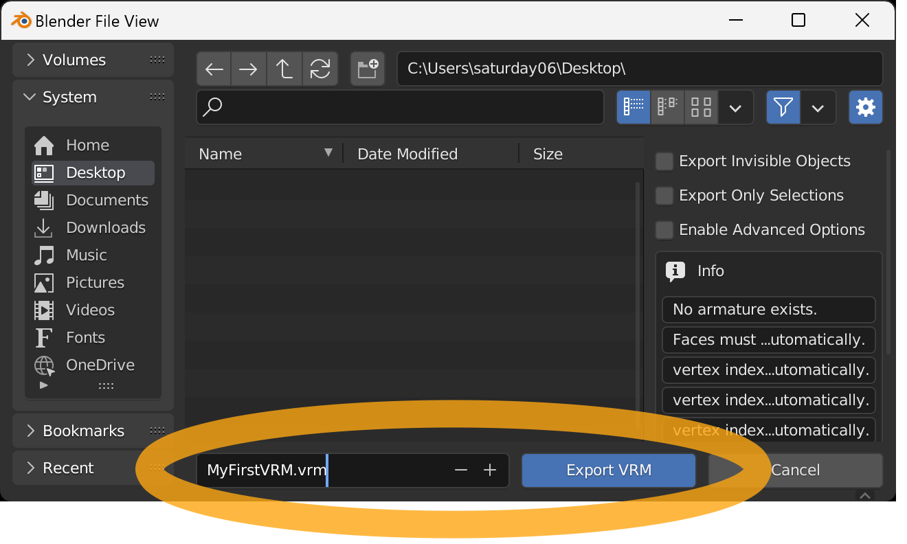Click the file search field

click(x=400, y=107)
